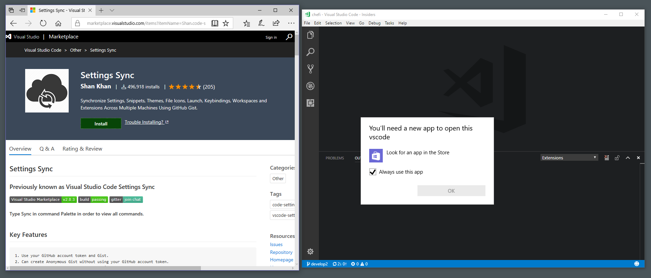Select the Overview tab on Marketplace page
The height and width of the screenshot is (278, 651).
coord(20,149)
